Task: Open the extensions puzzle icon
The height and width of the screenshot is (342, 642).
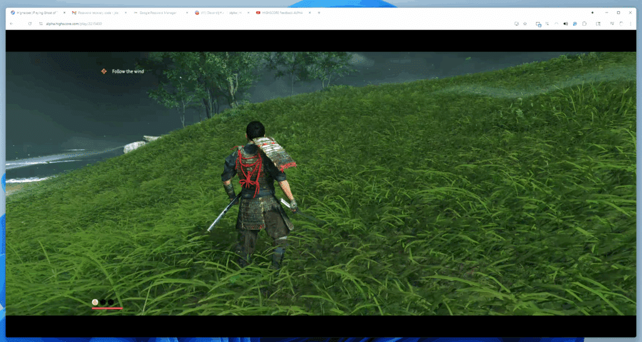Action: (584, 24)
